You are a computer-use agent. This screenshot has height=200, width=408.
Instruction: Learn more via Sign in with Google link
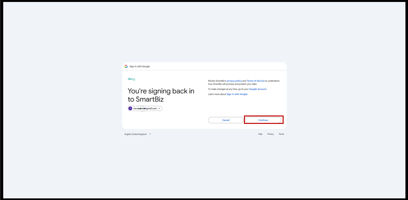[237, 94]
